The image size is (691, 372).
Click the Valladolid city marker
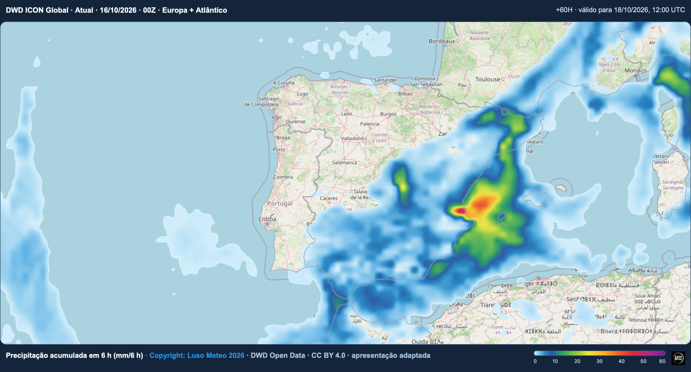pos(365,138)
